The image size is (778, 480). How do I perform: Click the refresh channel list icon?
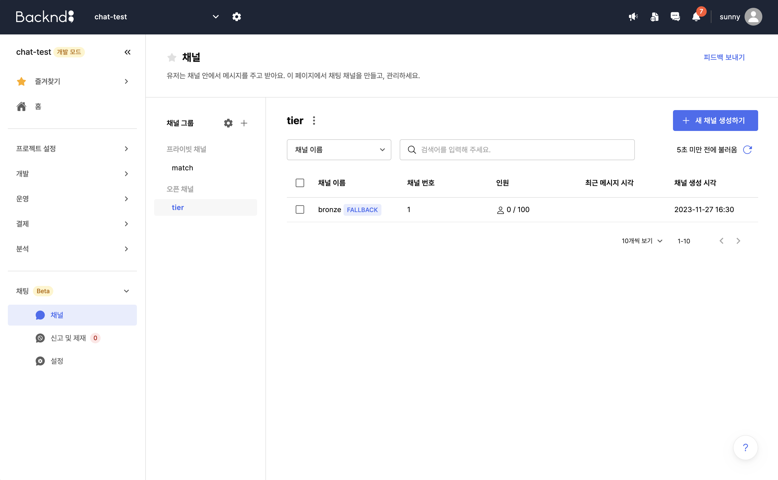point(747,149)
